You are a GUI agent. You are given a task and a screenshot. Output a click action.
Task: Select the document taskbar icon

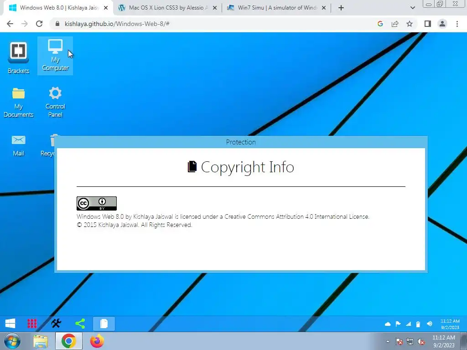coord(104,324)
